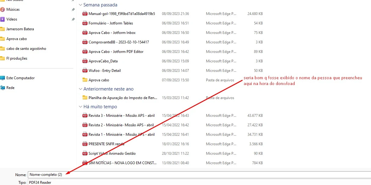Unpin Vídeos from Quick Access
This screenshot has width=371, height=185.
pos(73,19)
